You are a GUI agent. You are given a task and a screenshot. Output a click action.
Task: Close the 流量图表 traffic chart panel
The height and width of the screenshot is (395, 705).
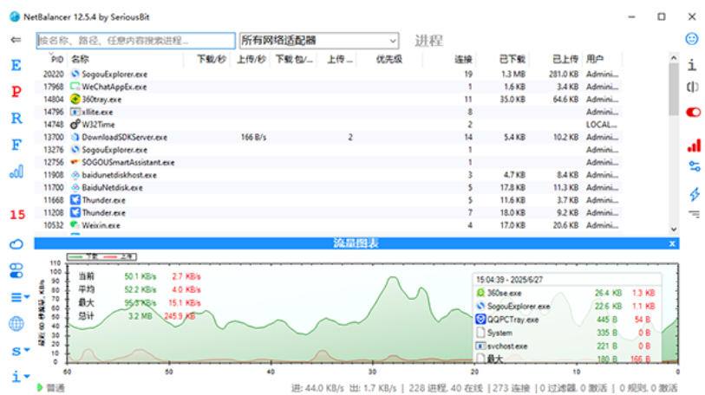click(x=672, y=243)
